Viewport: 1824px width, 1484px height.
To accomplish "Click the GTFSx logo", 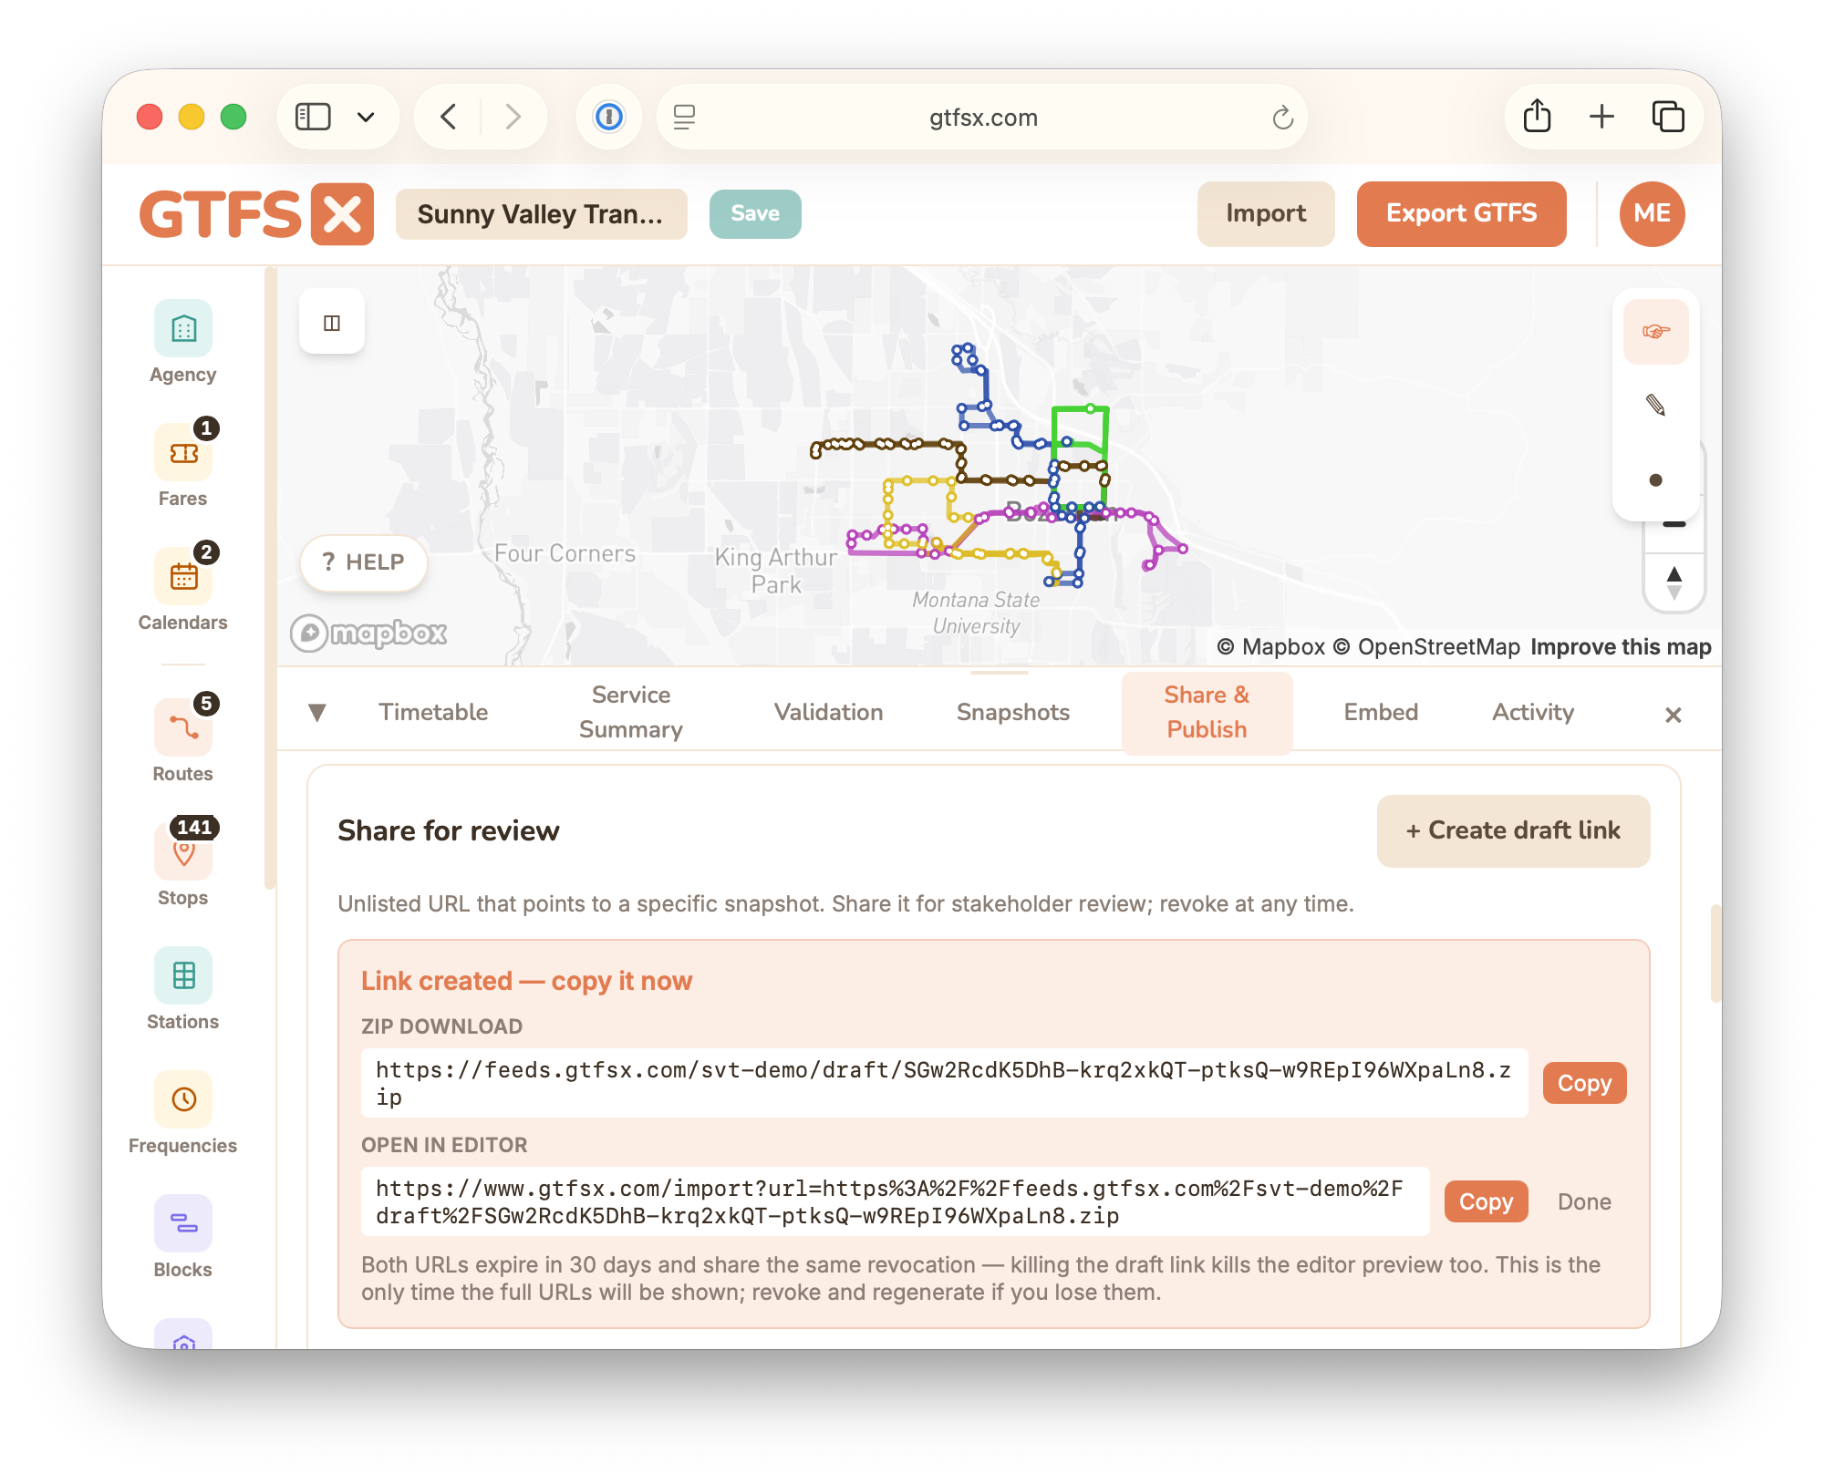I will pyautogui.click(x=256, y=214).
